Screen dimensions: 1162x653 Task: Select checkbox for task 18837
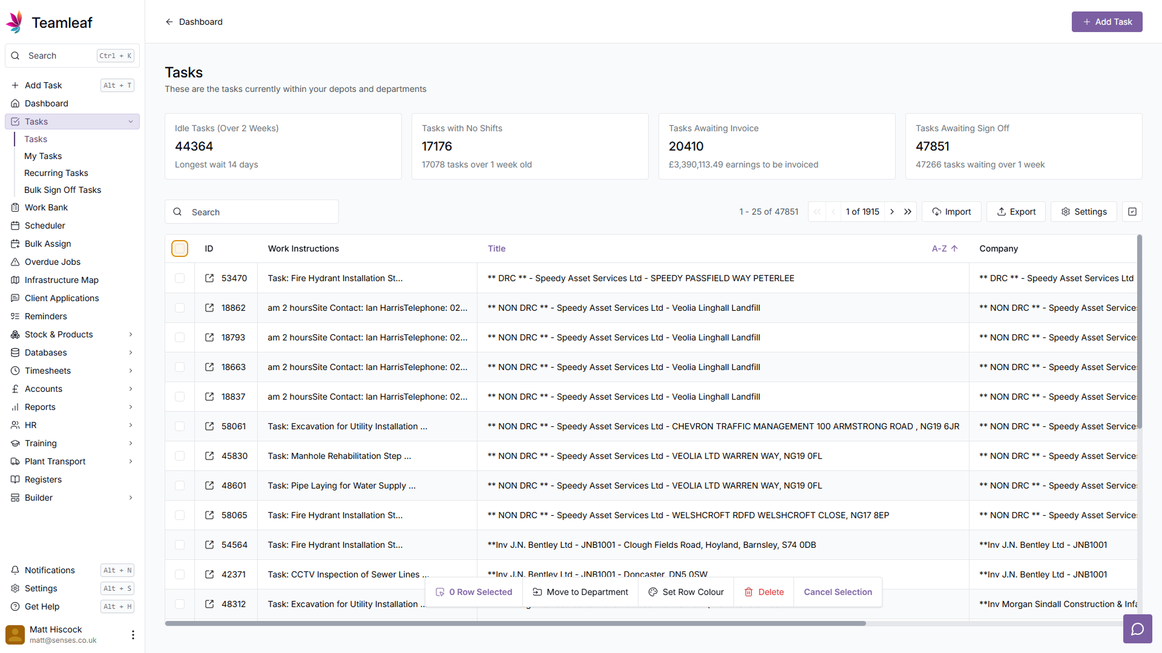180,397
